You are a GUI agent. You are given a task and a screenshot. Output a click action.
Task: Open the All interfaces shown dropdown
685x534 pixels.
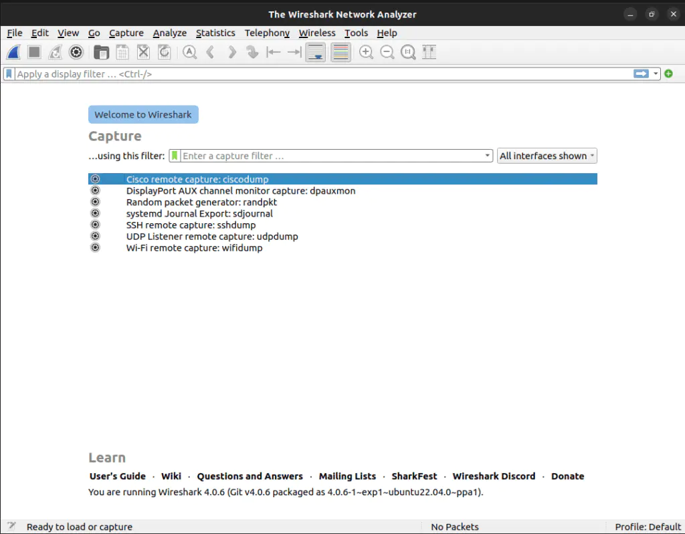click(x=547, y=156)
